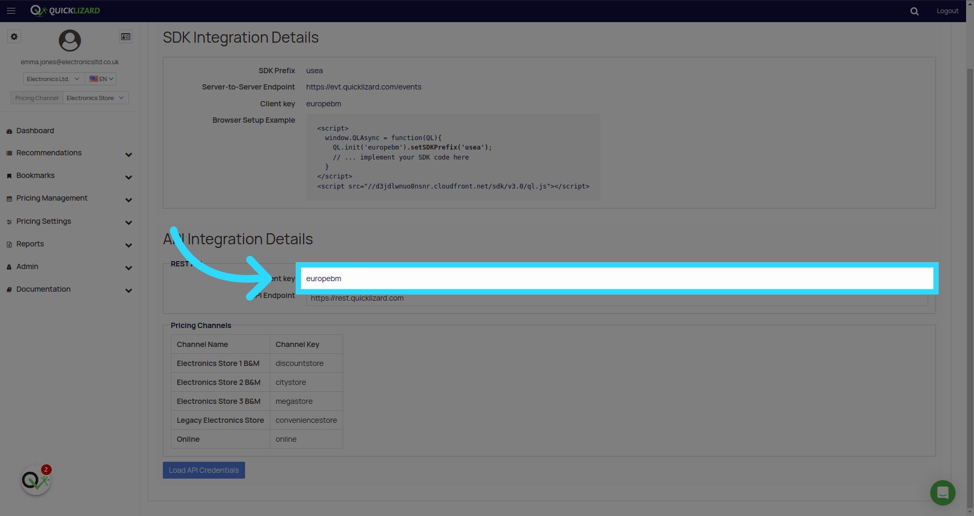Image resolution: width=974 pixels, height=516 pixels.
Task: Click the API Endpoint rest.quicklizard.com field
Action: click(x=617, y=298)
